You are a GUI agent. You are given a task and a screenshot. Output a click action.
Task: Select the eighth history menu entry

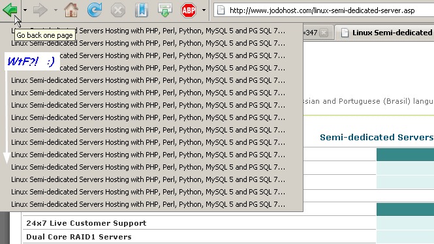[151, 117]
